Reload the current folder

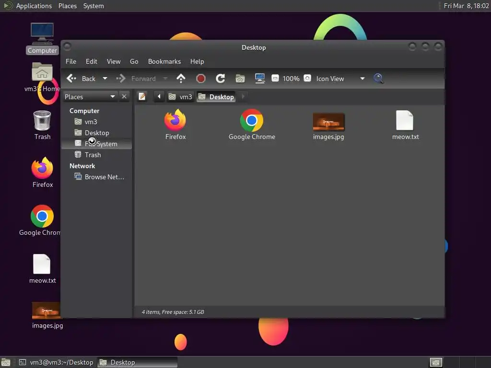(221, 79)
